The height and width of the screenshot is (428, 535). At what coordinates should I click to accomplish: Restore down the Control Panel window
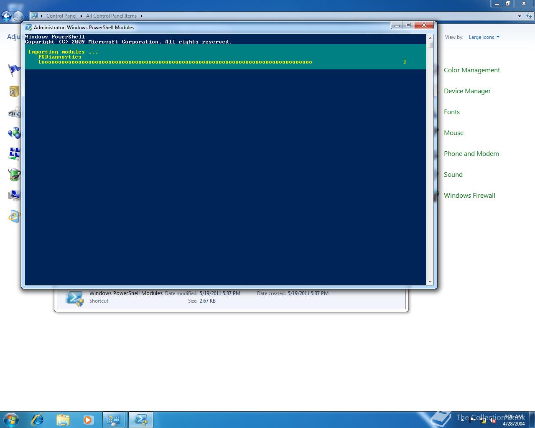click(x=508, y=3)
